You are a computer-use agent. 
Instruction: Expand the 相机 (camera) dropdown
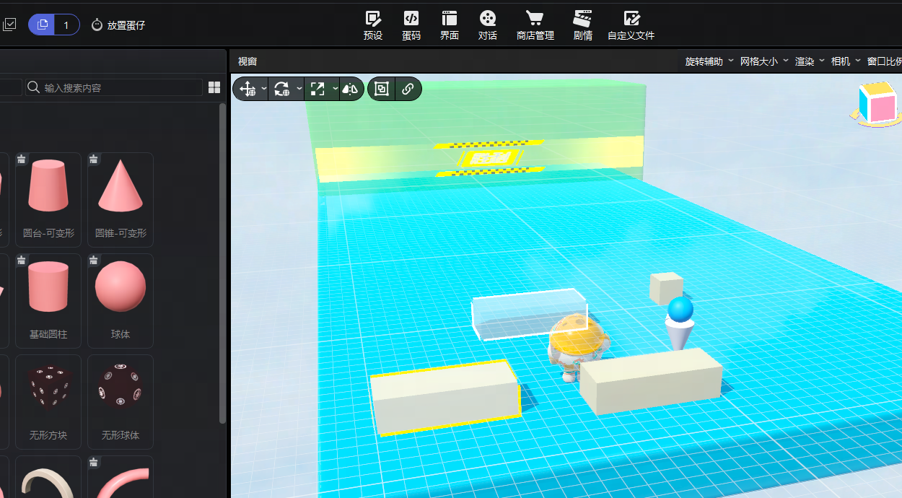846,61
